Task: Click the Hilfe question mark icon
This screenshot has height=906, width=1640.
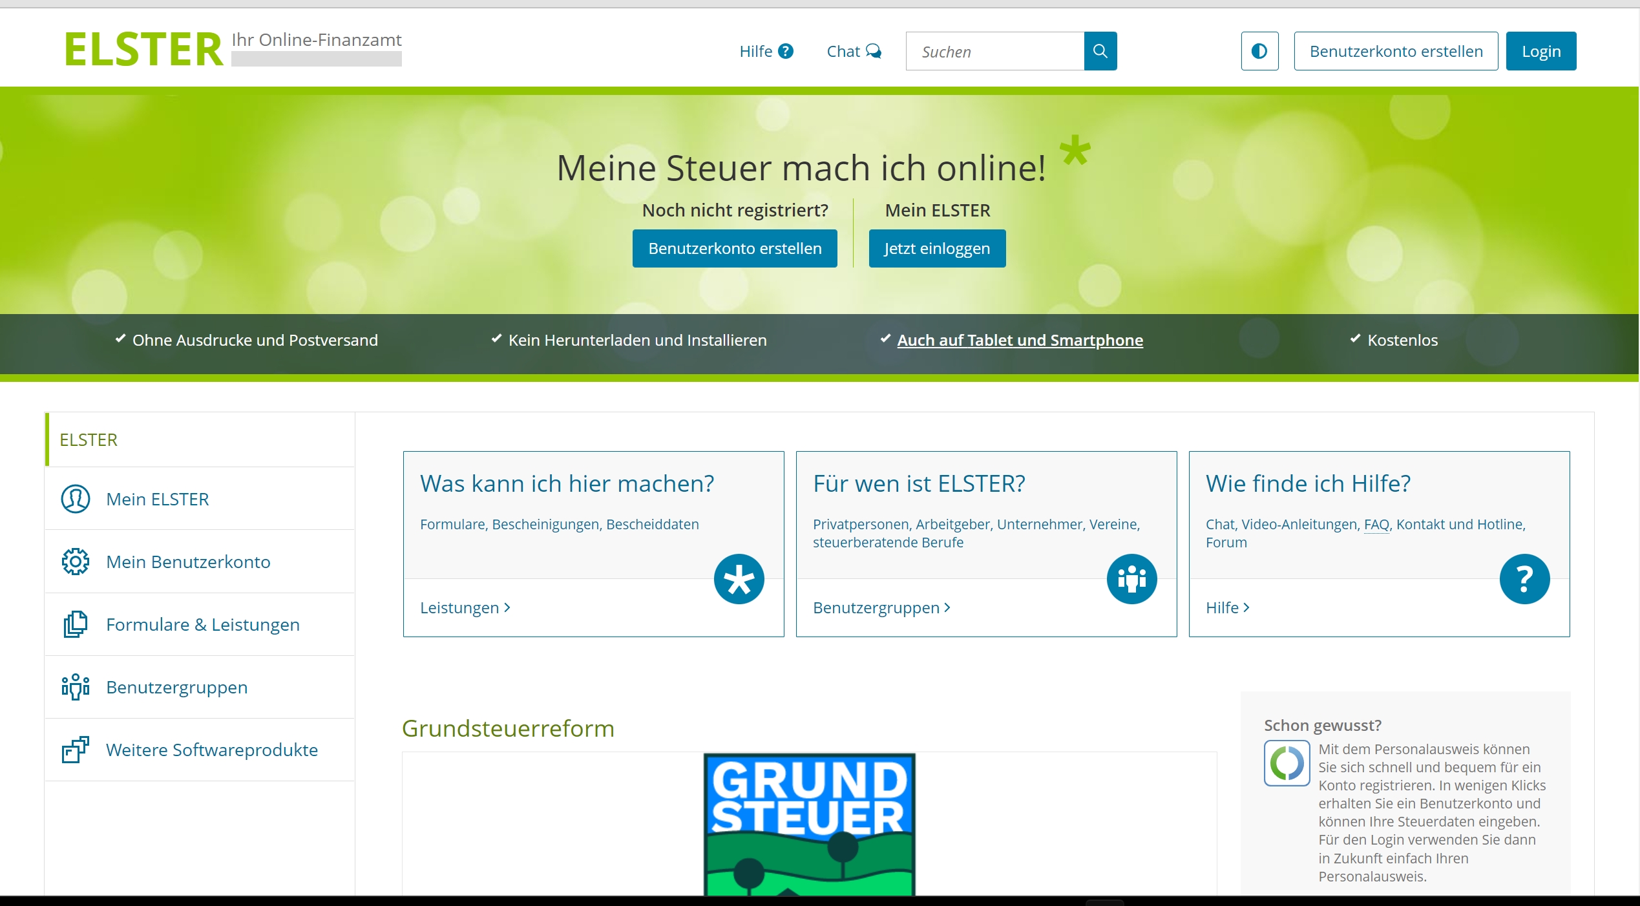Action: point(785,51)
